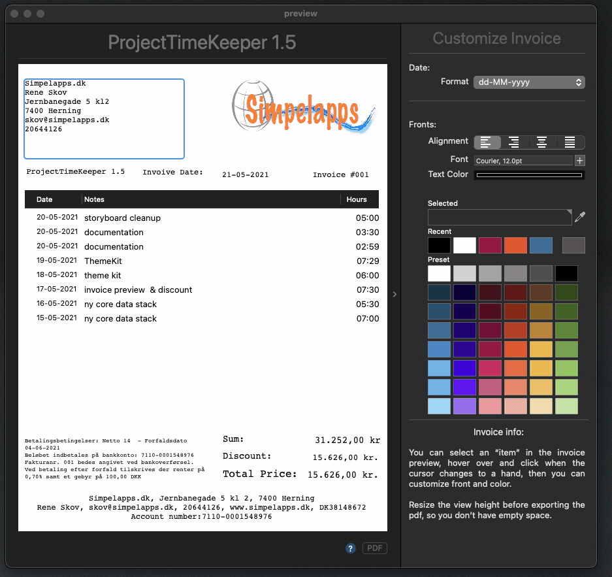Screen dimensions: 612x577
Task: Collapse the Customize Invoice side panel
Action: point(394,295)
